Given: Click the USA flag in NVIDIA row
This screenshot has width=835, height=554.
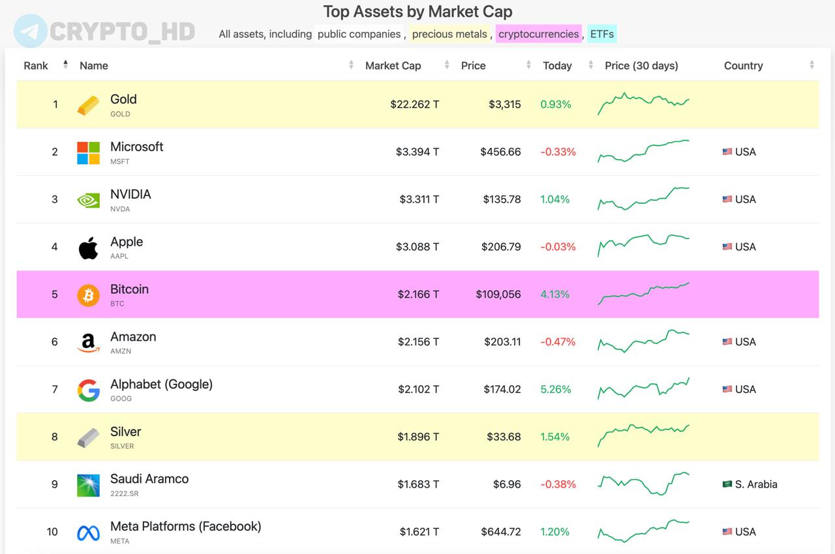Looking at the screenshot, I should tap(727, 199).
